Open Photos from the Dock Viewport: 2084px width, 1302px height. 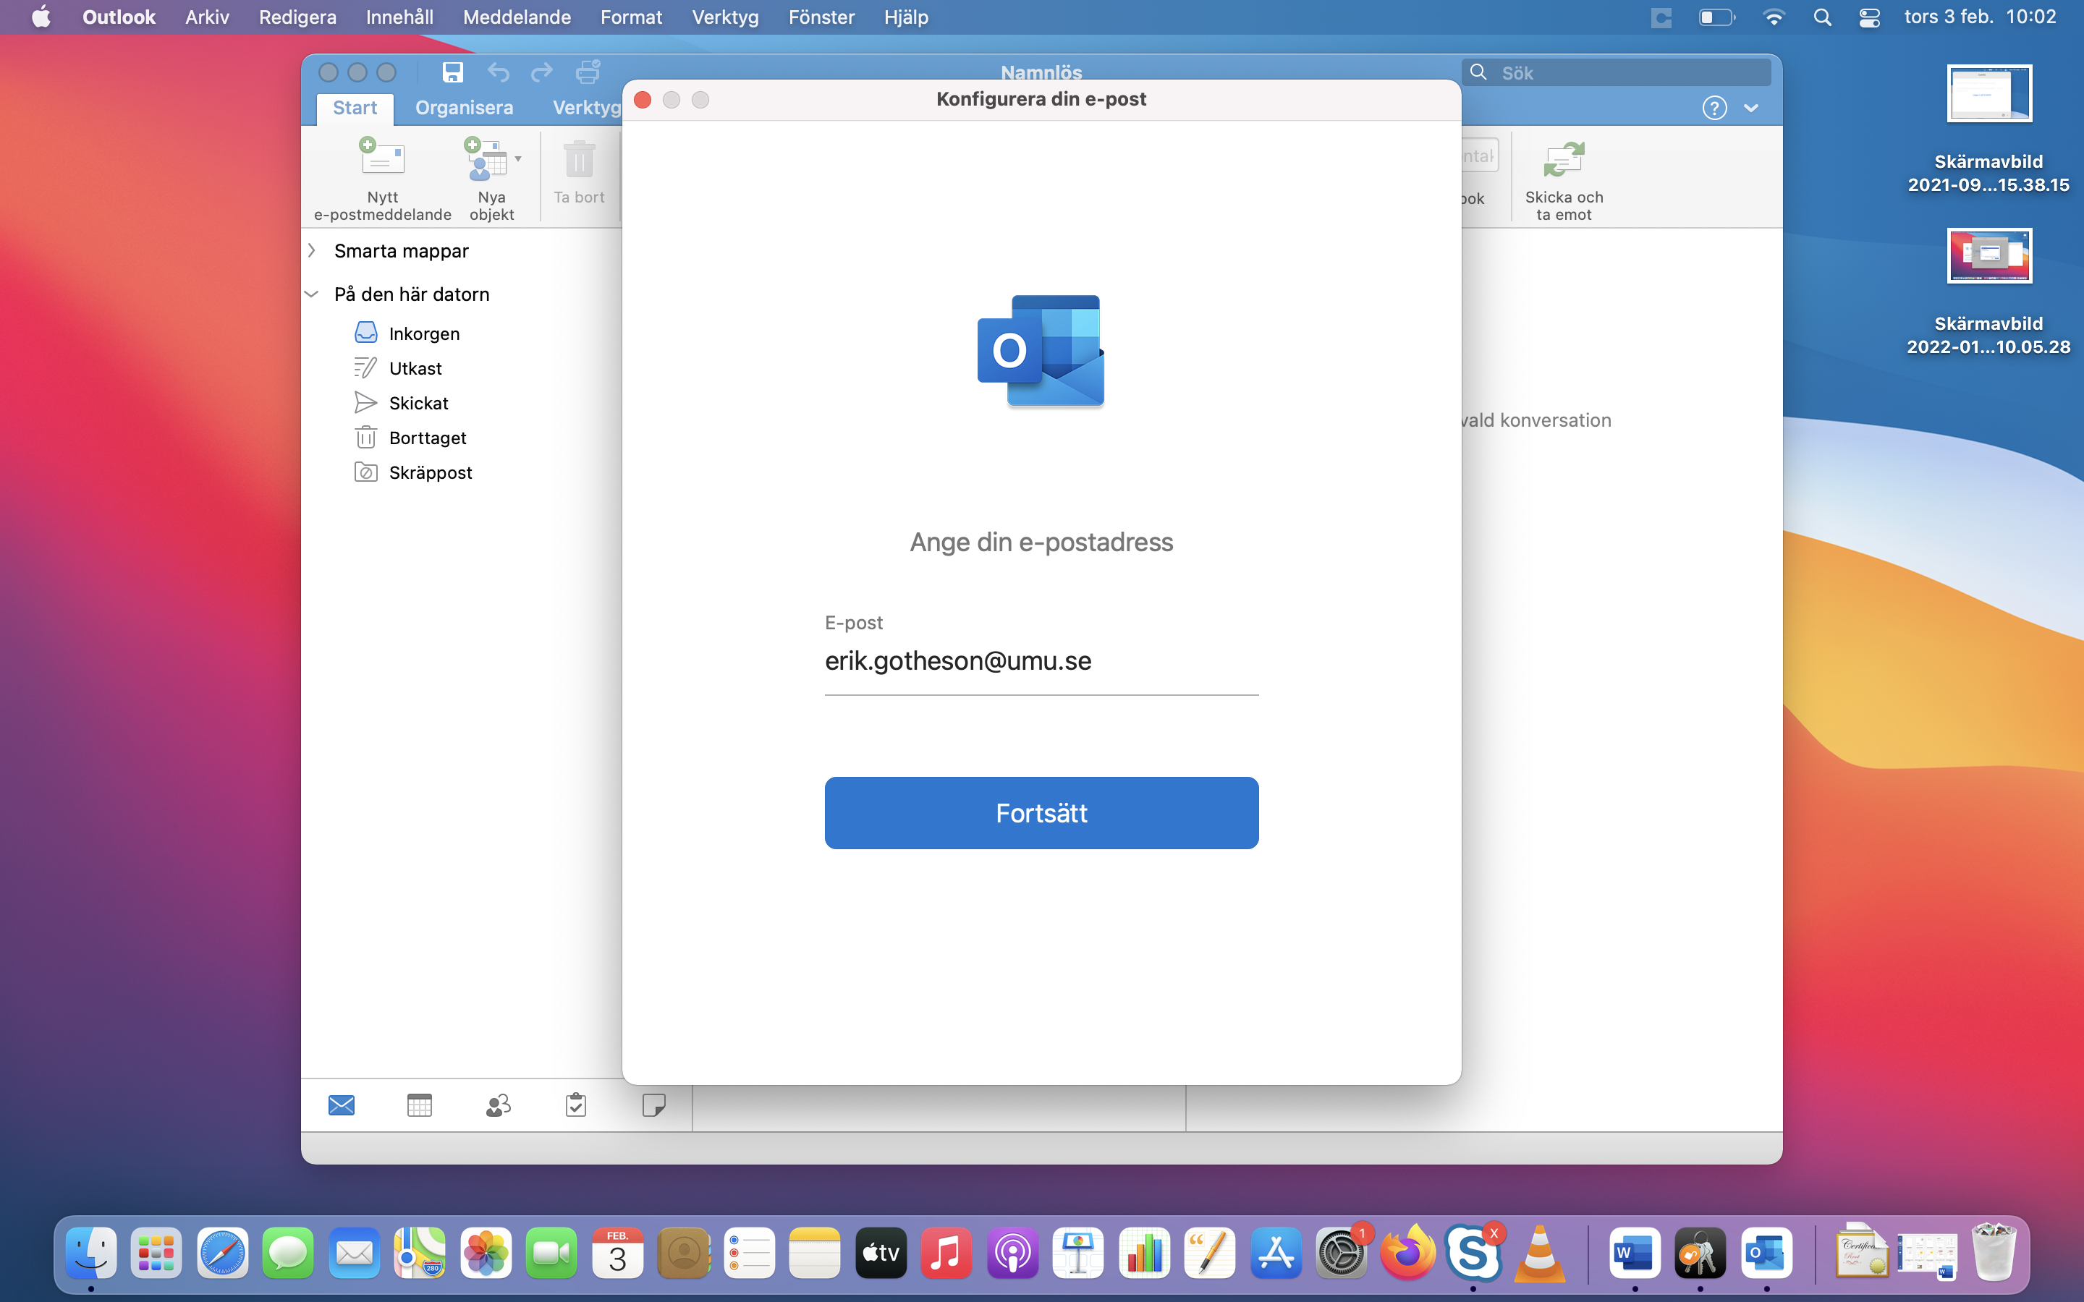tap(486, 1253)
